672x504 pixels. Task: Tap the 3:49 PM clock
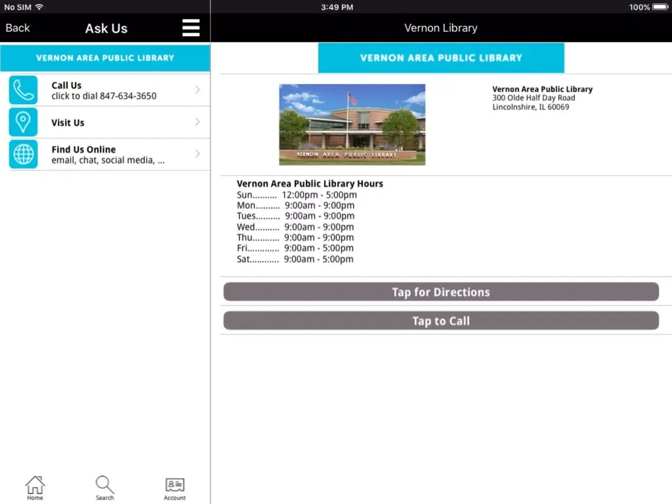click(x=337, y=7)
